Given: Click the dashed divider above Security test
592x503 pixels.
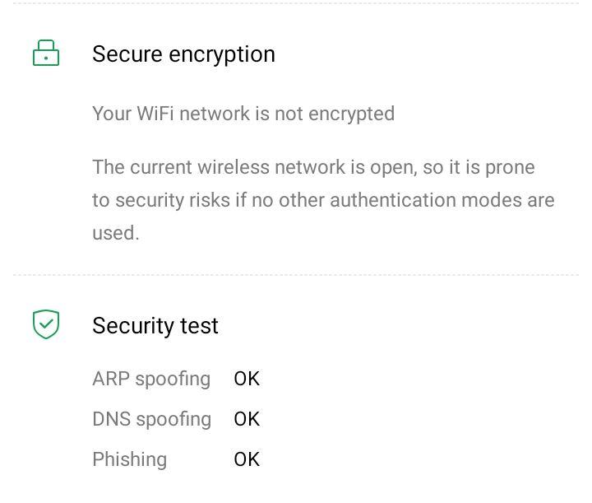Looking at the screenshot, I should tap(296, 275).
